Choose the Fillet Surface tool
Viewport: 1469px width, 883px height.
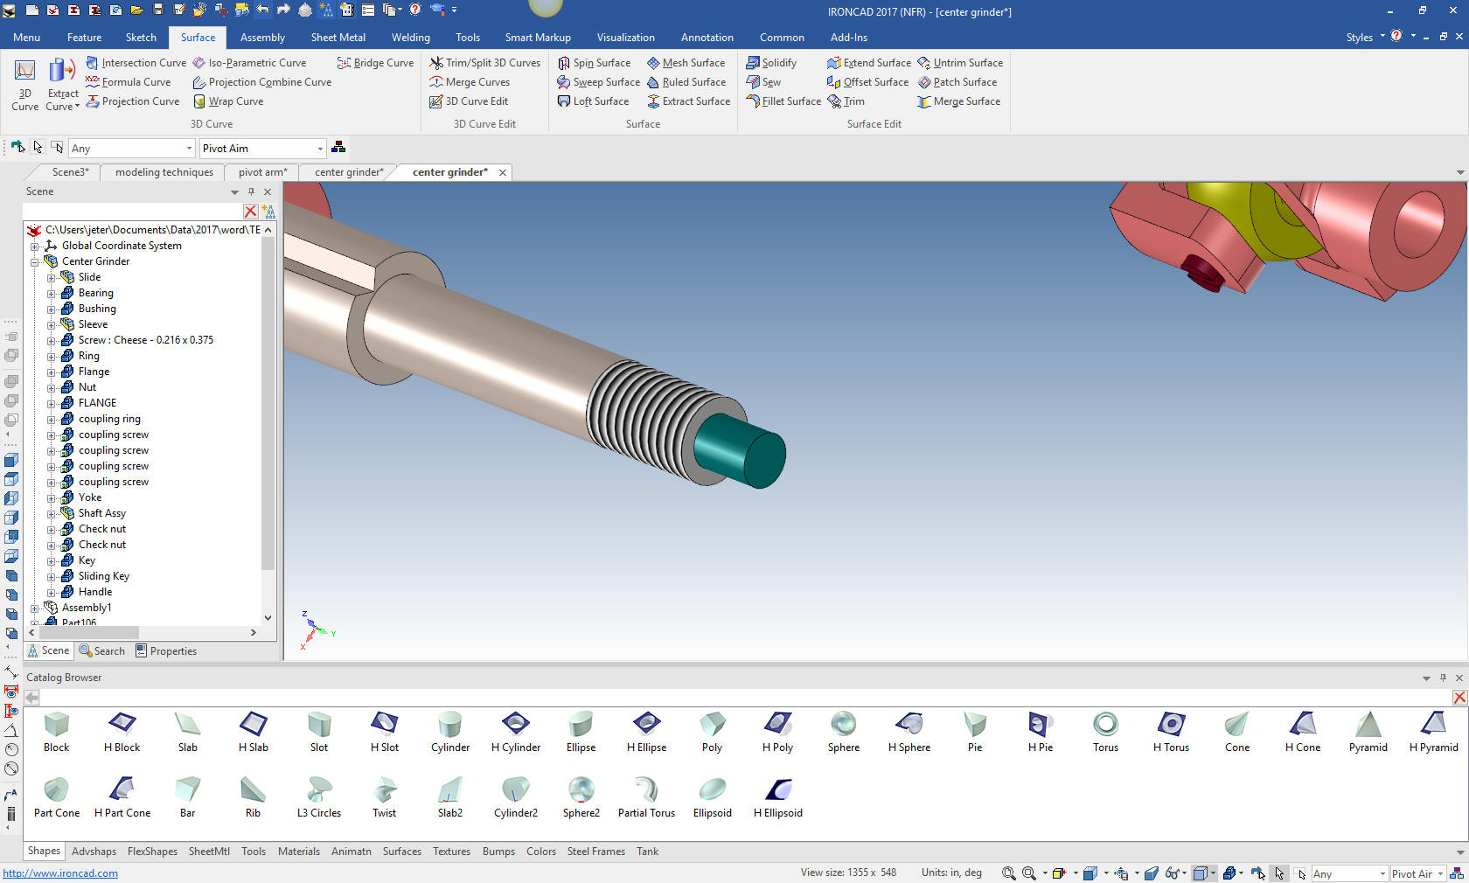[x=783, y=101]
